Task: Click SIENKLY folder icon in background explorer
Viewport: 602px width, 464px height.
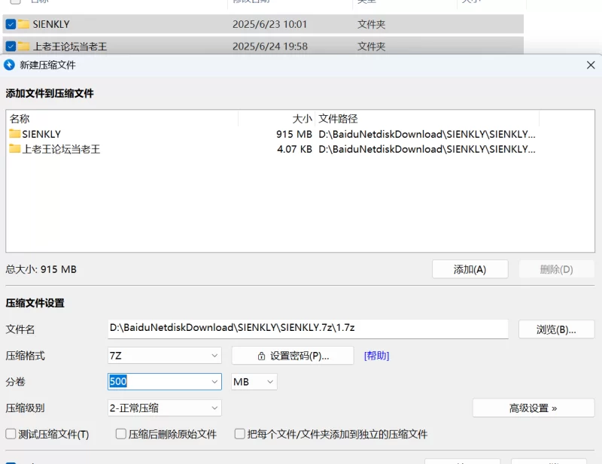Action: pyautogui.click(x=23, y=24)
